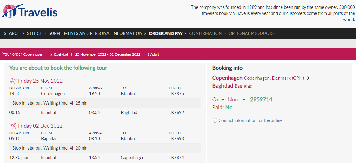Viewport: 356px width, 163px height.
Task: Click the Travelis logo
Action: pos(30,11)
